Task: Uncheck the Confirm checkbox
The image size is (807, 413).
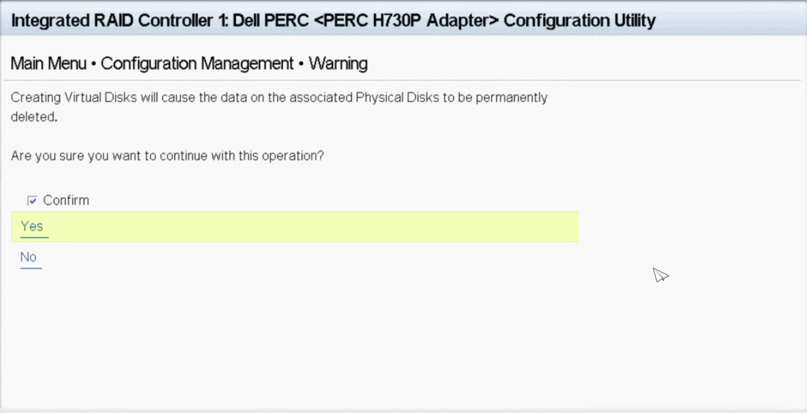Action: [x=32, y=201]
